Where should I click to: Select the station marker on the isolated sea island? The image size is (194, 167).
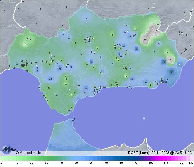coord(144,118)
